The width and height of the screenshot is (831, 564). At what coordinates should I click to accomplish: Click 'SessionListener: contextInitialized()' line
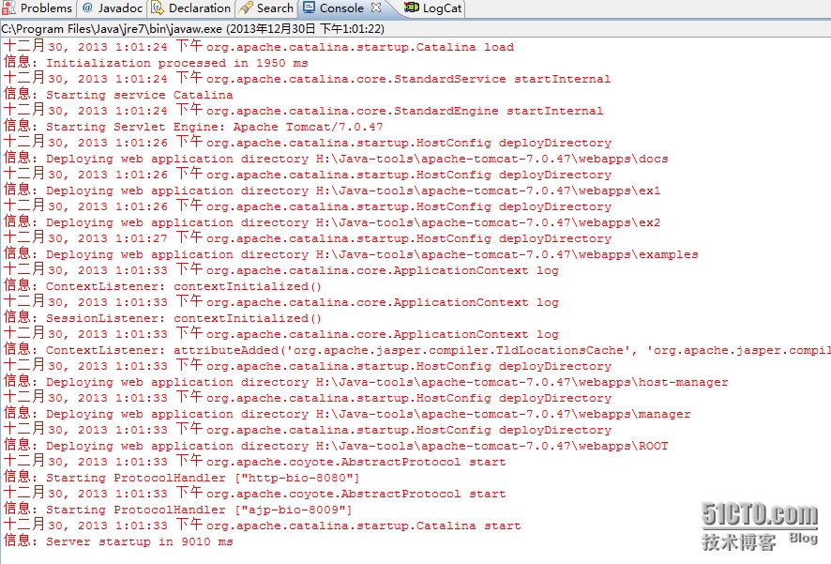point(162,317)
